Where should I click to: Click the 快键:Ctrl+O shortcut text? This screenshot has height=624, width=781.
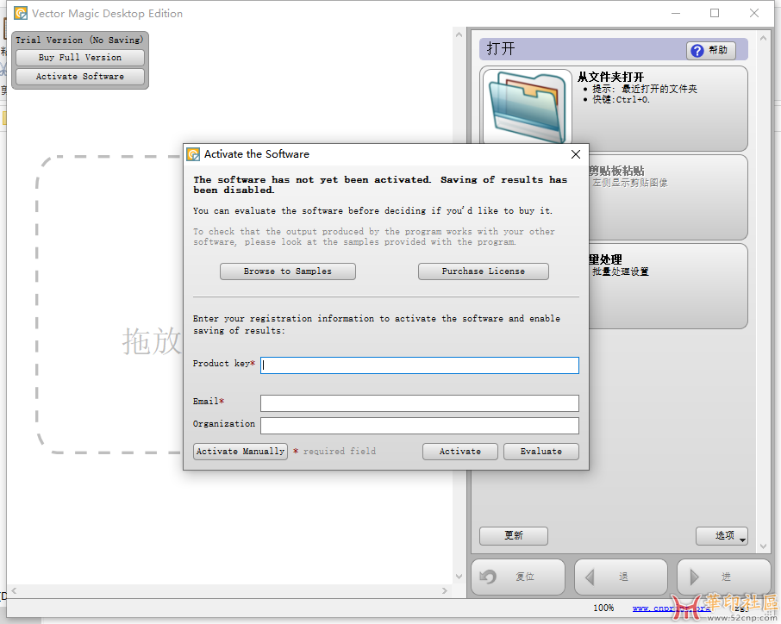[622, 100]
